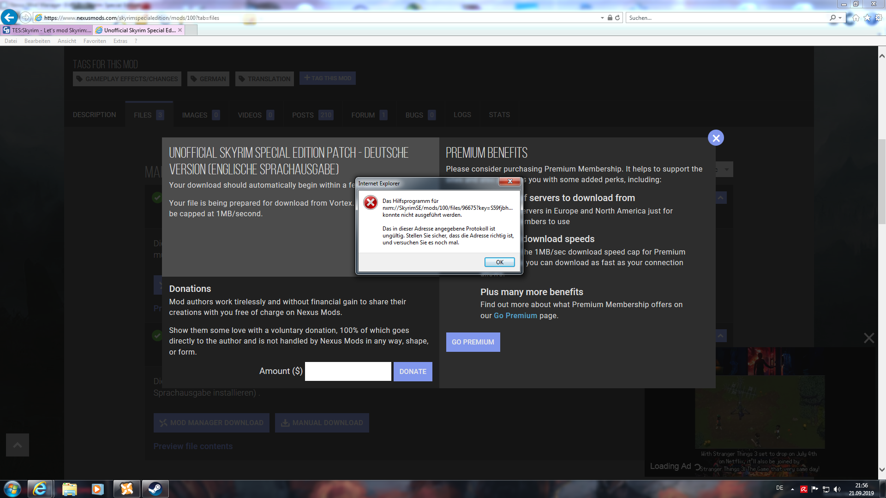The image size is (886, 498).
Task: Show hidden system tray icons
Action: click(792, 489)
